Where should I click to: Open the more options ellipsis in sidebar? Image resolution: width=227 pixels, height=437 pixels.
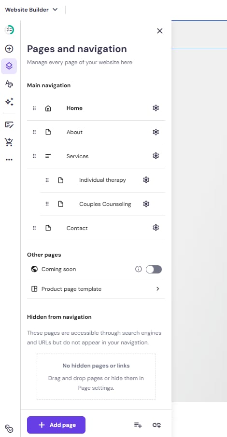click(9, 160)
